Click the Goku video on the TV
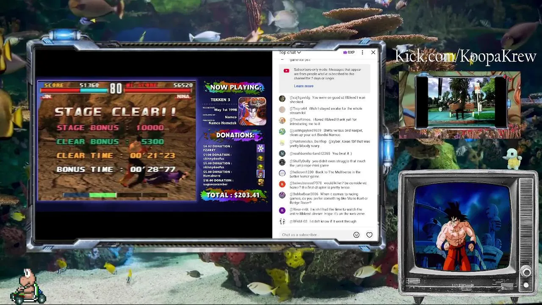The height and width of the screenshot is (305, 542). click(462, 227)
